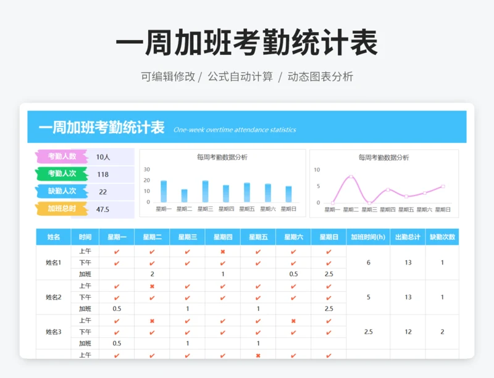The image size is (494, 378).
Task: Click the blue banner title 一周加班考勤统计表
Action: click(x=102, y=128)
